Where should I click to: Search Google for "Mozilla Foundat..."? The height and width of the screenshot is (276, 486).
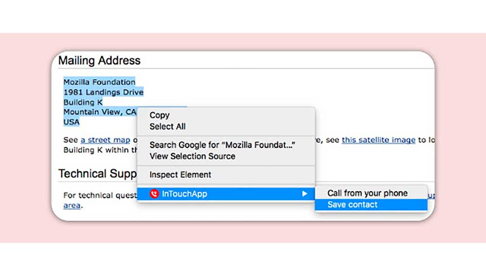coord(223,145)
